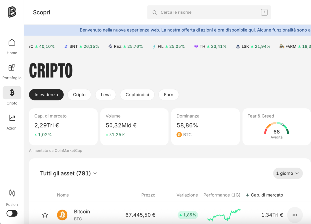Image resolution: width=311 pixels, height=224 pixels.
Task: Click the Bitpanda logo in the sidebar
Action: point(12,12)
